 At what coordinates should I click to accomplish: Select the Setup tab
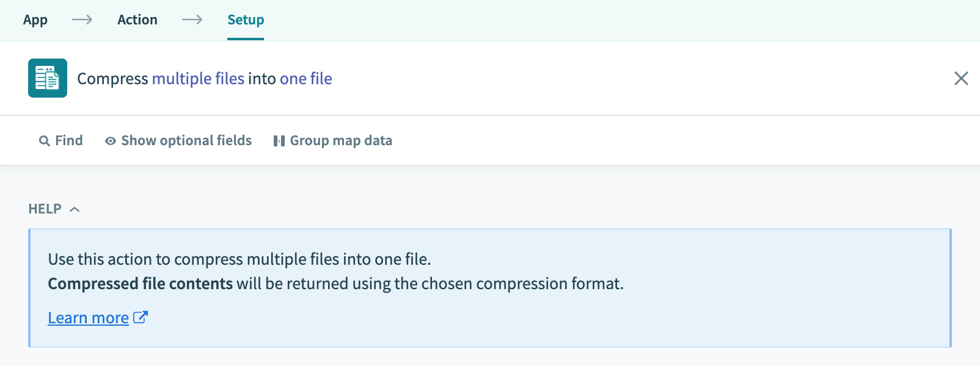[x=245, y=20]
